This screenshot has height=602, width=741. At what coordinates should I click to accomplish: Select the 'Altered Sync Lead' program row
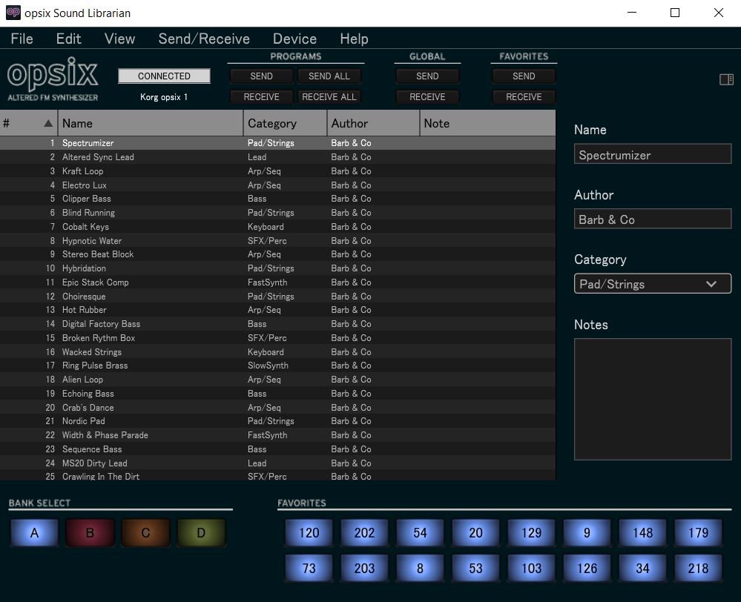pos(278,157)
